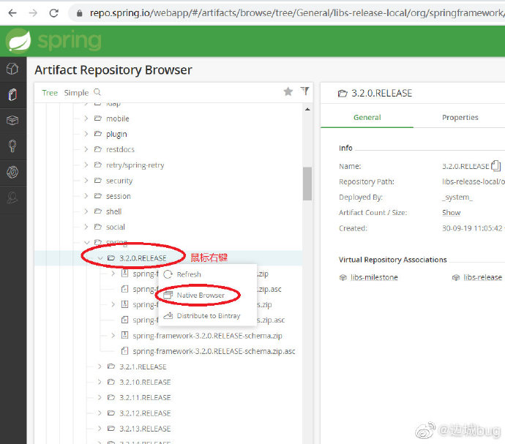Click the '_system_' deployed by value
505x444 pixels.
(x=457, y=197)
